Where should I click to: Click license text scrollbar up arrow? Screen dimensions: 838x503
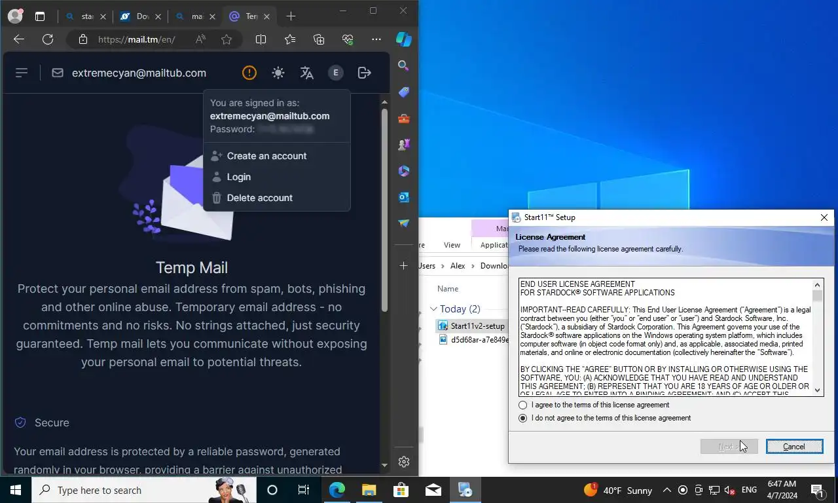tap(818, 285)
